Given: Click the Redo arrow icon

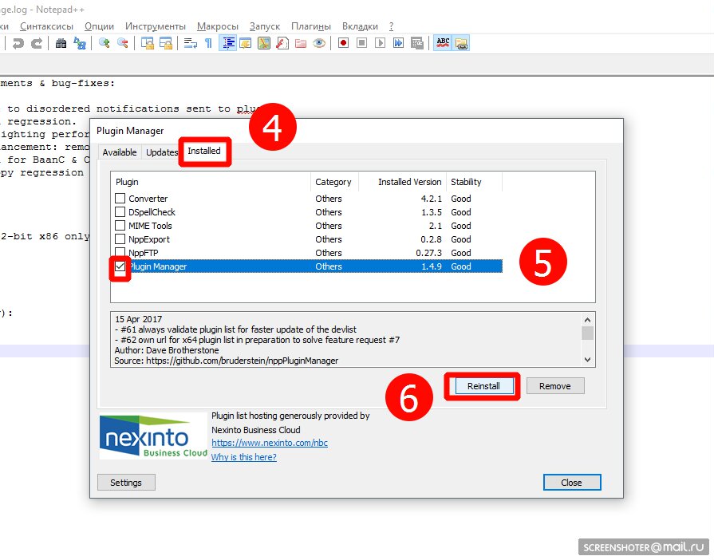Looking at the screenshot, I should point(37,43).
